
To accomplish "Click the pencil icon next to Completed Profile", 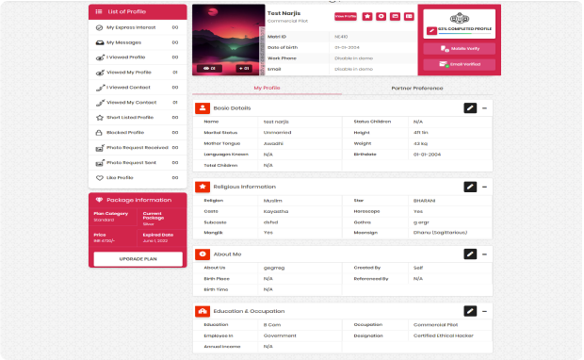I will click(x=431, y=30).
